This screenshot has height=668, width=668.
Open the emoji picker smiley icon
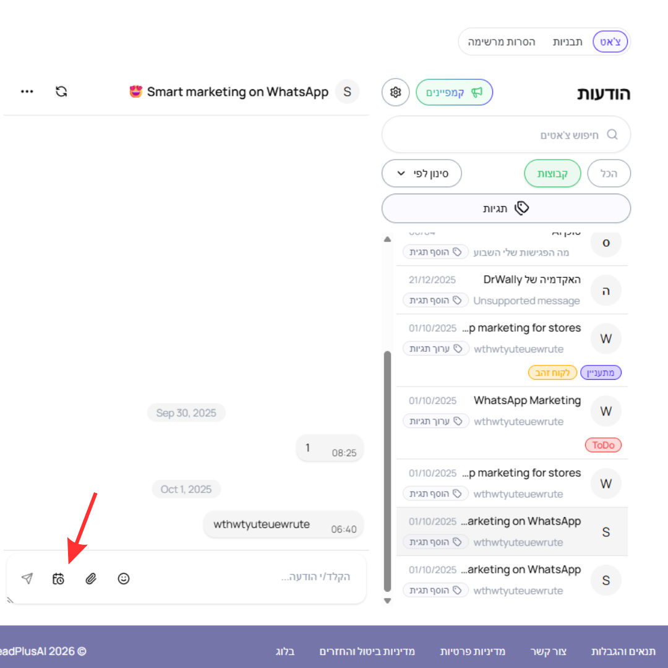point(124,578)
